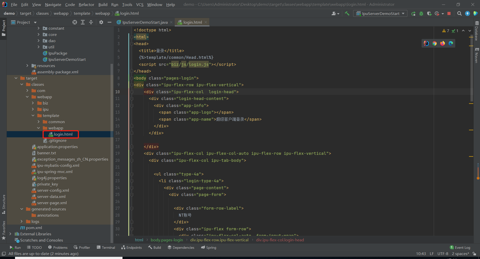Image resolution: width=480 pixels, height=259 pixels.
Task: Expand the resources folder in tree
Action: (27, 66)
